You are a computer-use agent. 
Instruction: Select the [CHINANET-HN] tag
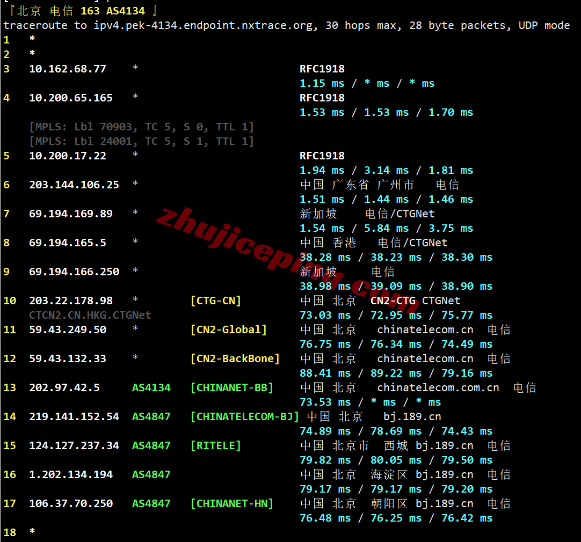click(232, 503)
